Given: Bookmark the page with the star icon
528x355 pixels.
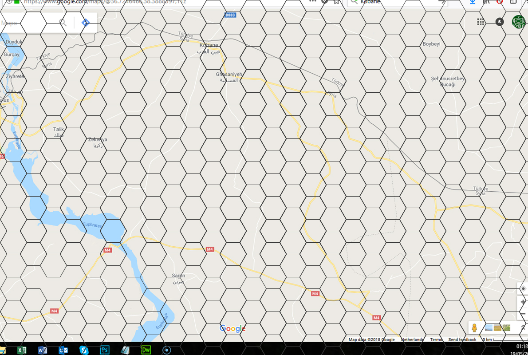Looking at the screenshot, I should [x=336, y=2].
